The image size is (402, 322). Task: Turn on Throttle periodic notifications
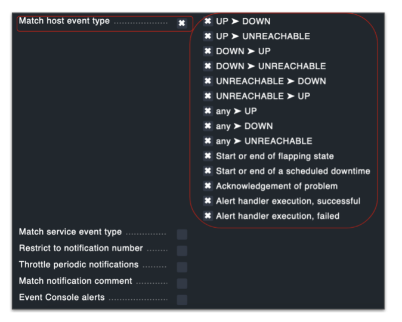click(182, 267)
